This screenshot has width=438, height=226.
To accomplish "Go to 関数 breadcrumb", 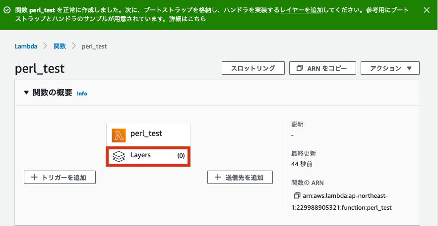I will pyautogui.click(x=60, y=46).
